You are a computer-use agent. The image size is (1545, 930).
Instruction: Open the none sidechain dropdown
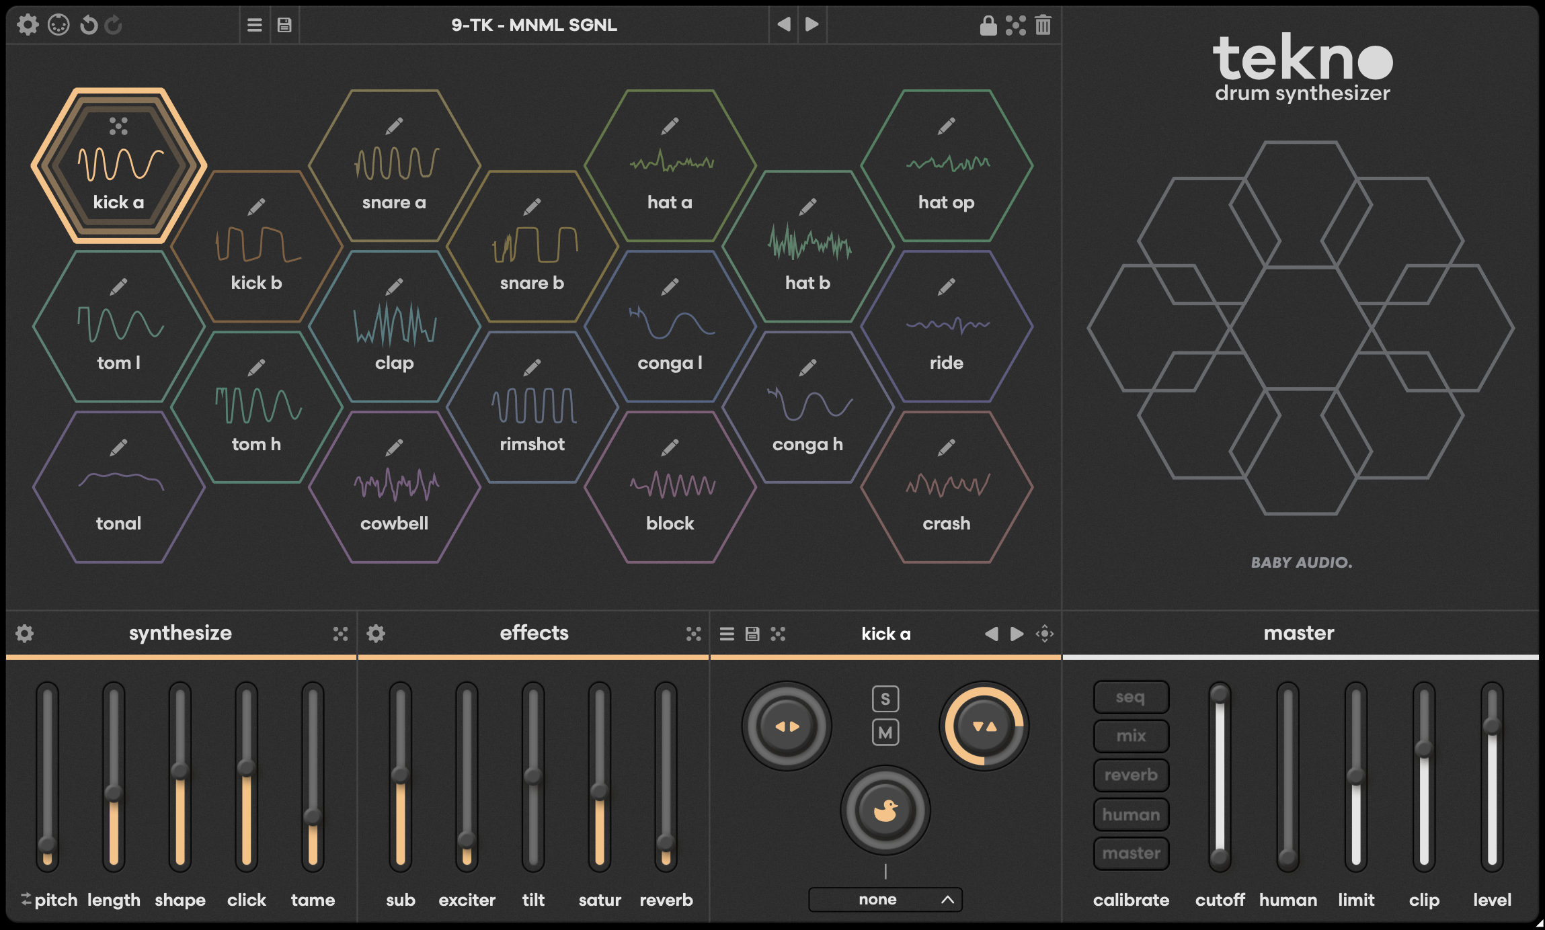885,899
